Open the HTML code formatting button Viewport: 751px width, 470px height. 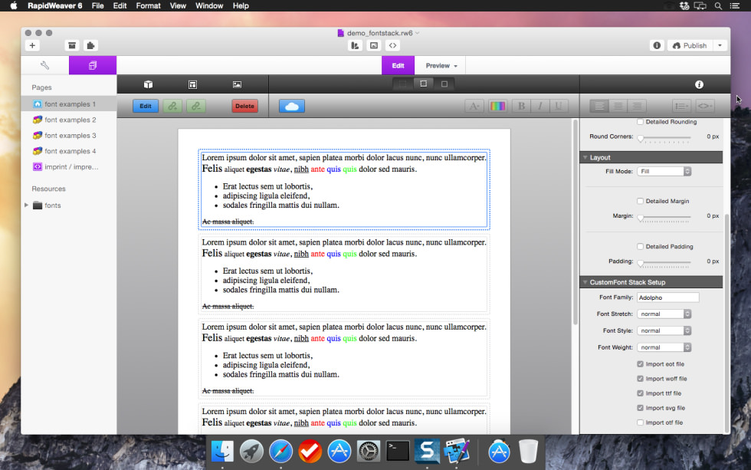[x=705, y=106]
